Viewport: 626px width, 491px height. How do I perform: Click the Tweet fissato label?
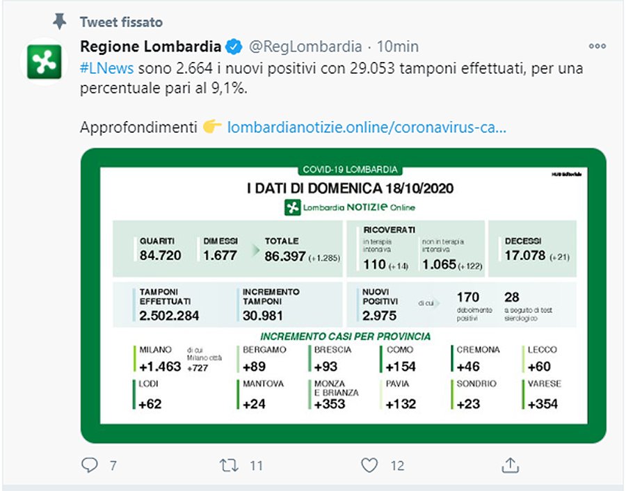click(121, 22)
